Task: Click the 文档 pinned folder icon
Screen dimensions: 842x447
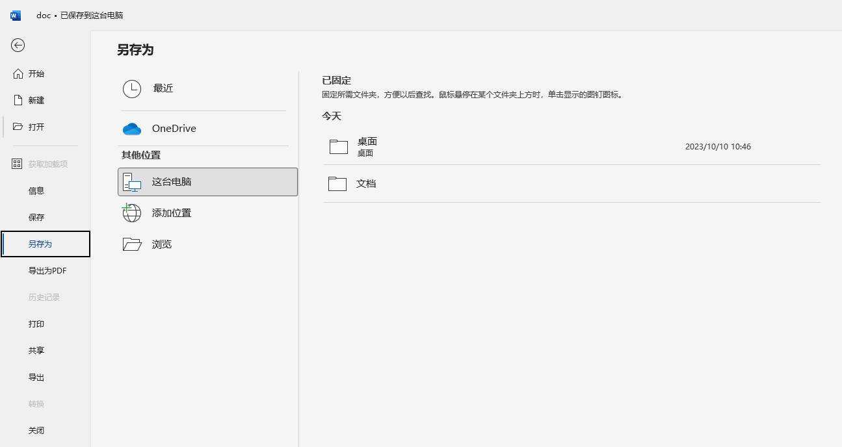Action: click(x=337, y=183)
